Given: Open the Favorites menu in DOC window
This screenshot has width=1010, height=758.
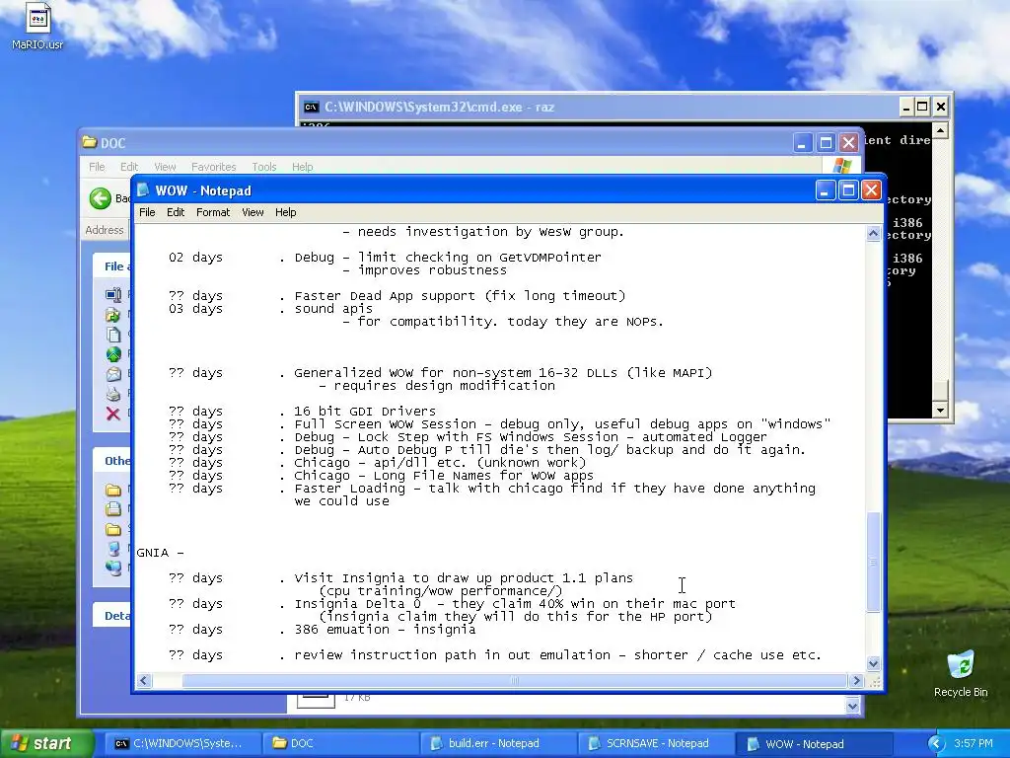Looking at the screenshot, I should coord(213,166).
